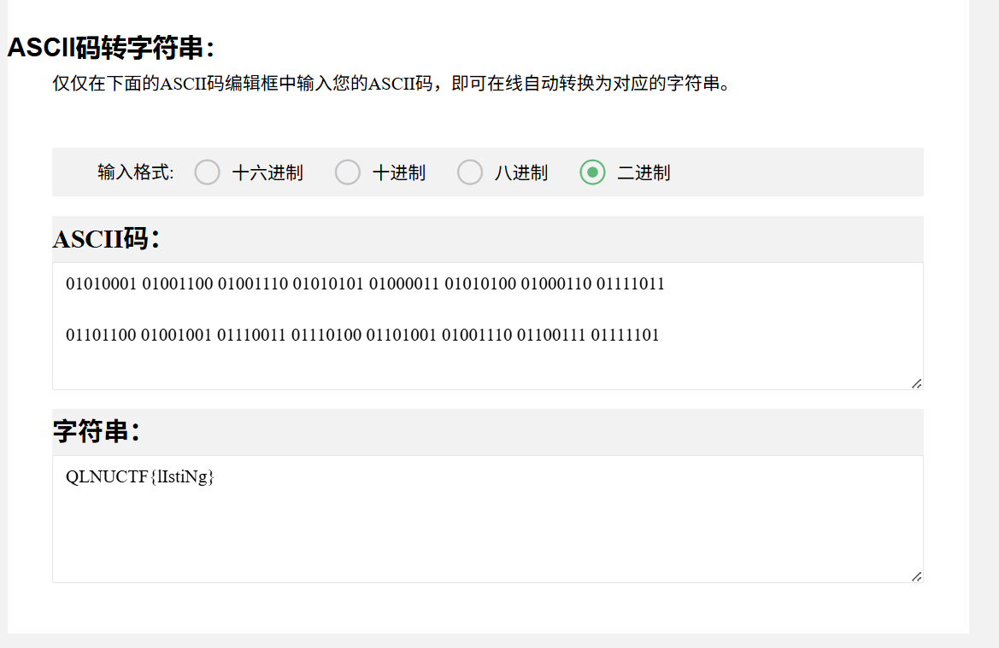Click the binary line starting 01010001

(x=365, y=284)
